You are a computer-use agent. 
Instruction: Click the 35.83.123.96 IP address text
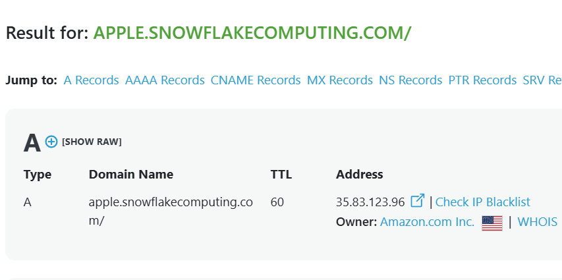(370, 202)
